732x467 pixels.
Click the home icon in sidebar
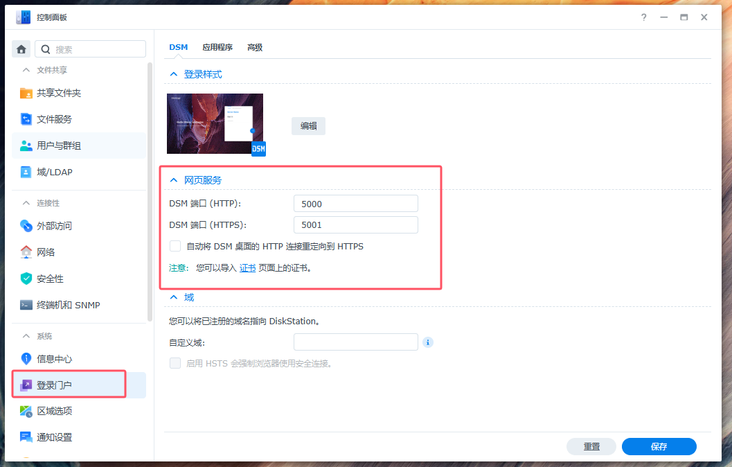coord(21,49)
